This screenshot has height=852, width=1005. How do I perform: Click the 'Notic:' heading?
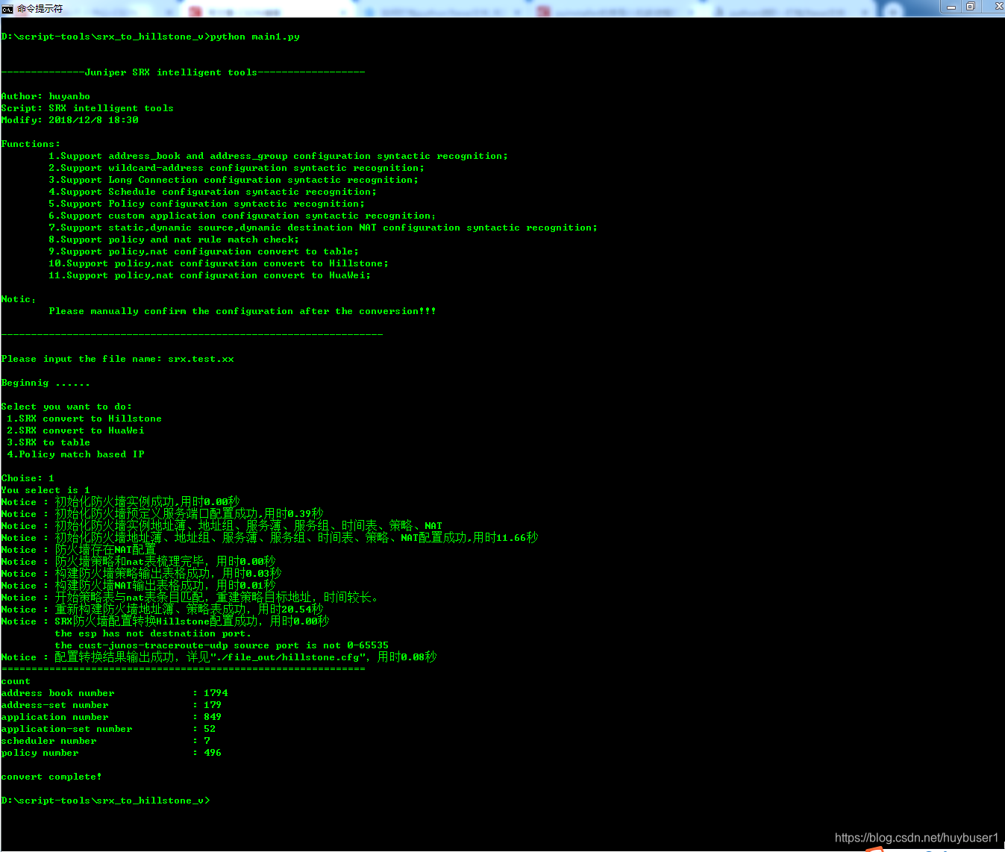coord(19,299)
